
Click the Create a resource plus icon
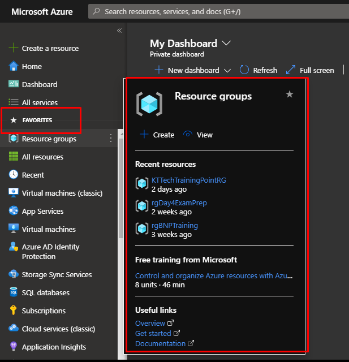tap(14, 48)
